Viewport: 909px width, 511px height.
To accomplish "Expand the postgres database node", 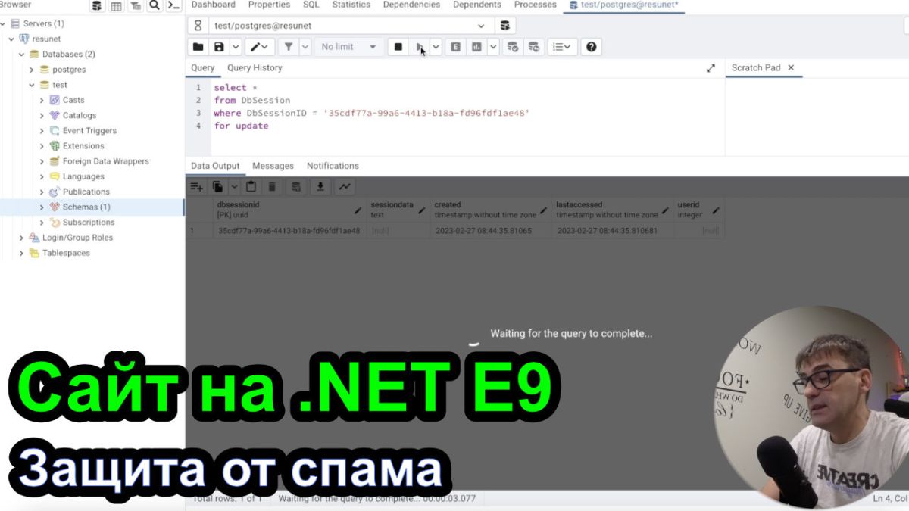I will pyautogui.click(x=32, y=70).
